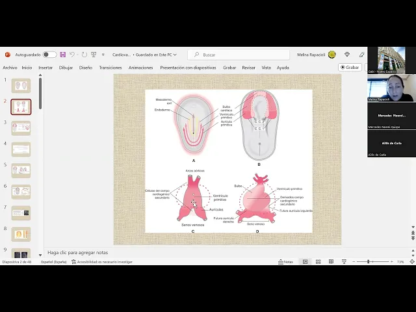Click the Redo icon
Screen dimensions: 416x312
[x=84, y=55]
